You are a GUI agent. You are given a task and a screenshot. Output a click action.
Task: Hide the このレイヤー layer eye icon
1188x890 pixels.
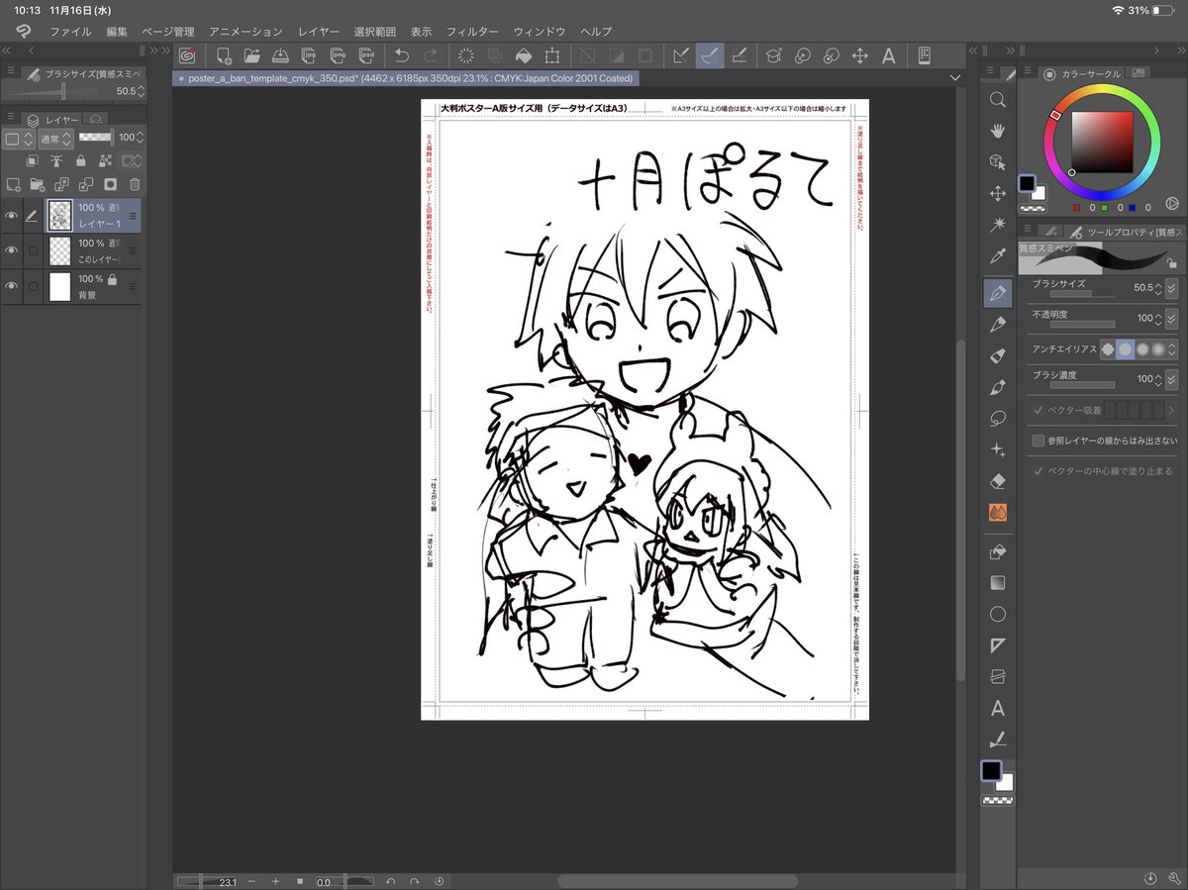(x=12, y=250)
